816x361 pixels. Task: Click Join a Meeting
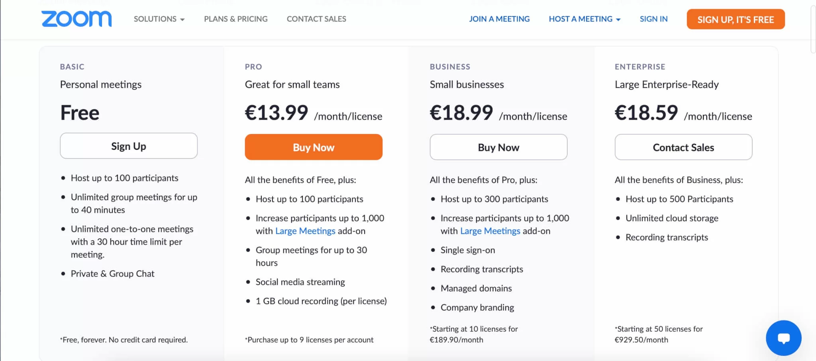coord(499,19)
